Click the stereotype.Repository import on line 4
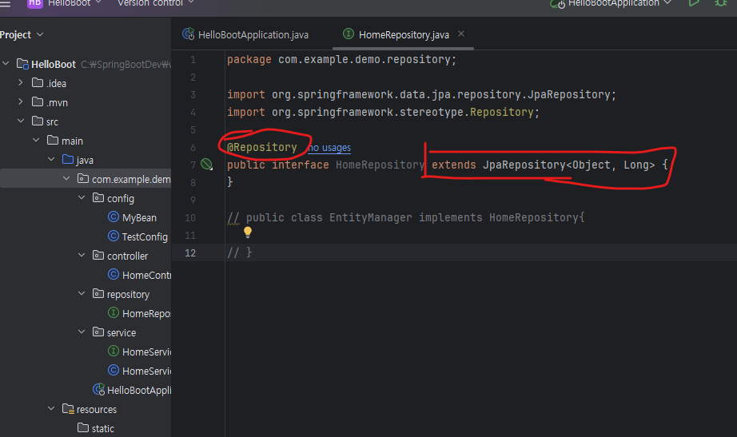The height and width of the screenshot is (437, 737). [384, 113]
